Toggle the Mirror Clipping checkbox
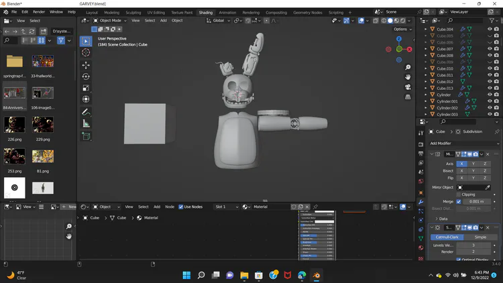This screenshot has width=503, height=283. (459, 194)
